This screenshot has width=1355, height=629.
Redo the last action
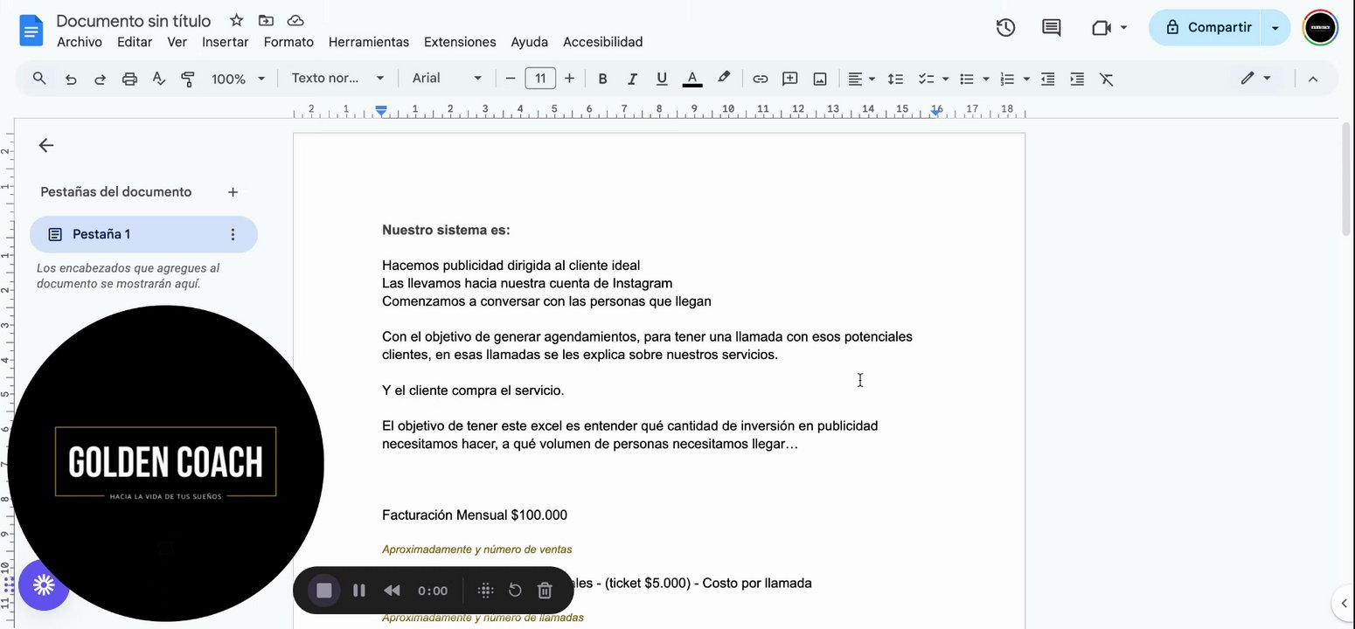coord(100,79)
